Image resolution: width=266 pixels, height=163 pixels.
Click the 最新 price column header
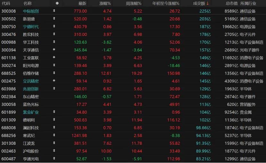tap(82, 4)
